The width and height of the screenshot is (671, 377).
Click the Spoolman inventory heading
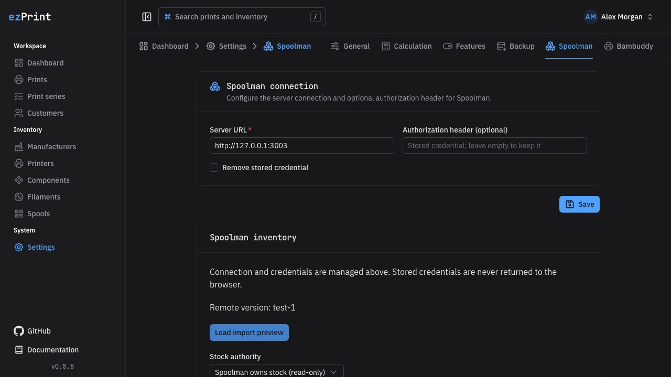pyautogui.click(x=253, y=237)
